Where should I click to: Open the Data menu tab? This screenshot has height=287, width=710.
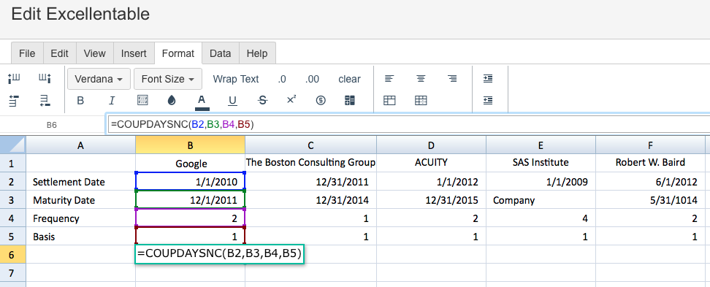(x=221, y=53)
